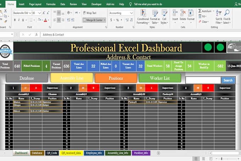Open the font color picker swatch
The width and height of the screenshot is (241, 161).
(x=49, y=20)
